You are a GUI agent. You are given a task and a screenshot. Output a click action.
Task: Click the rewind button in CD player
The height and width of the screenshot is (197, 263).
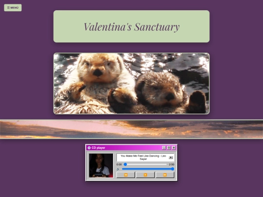[x=126, y=175]
